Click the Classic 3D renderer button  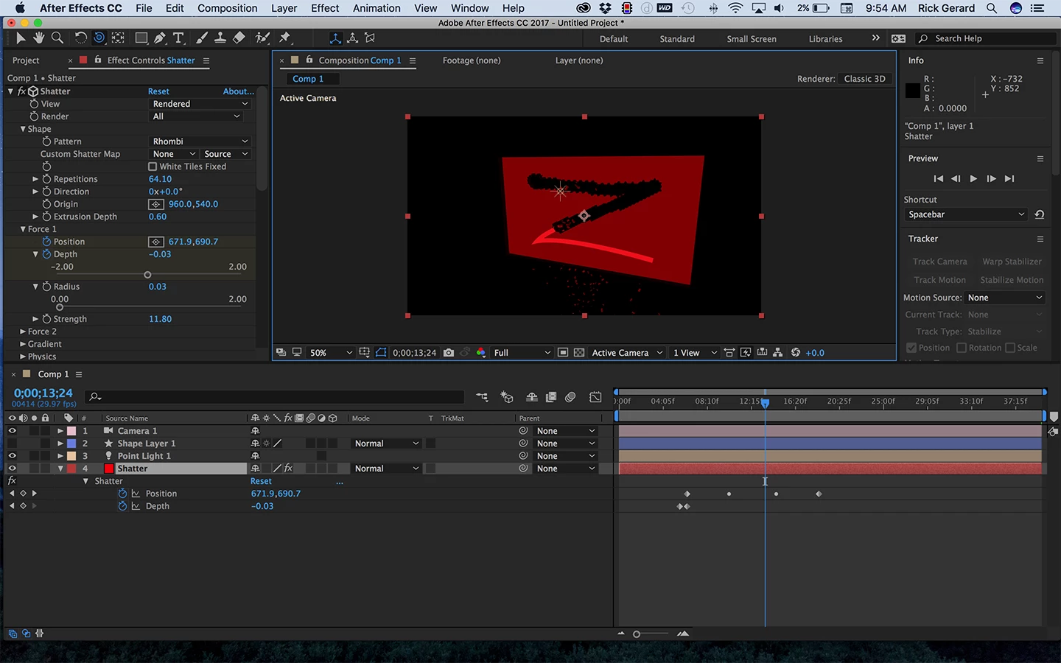click(865, 79)
